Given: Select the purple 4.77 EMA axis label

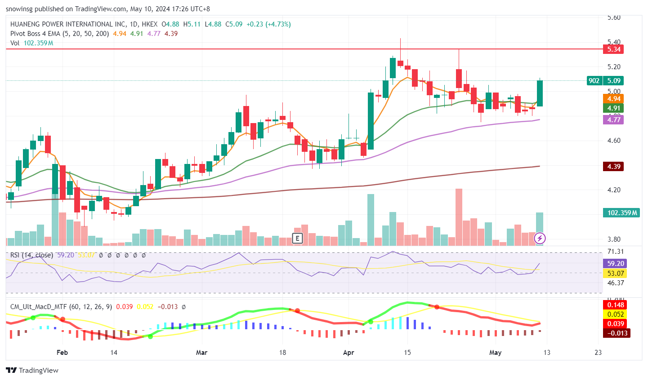Looking at the screenshot, I should tap(614, 119).
